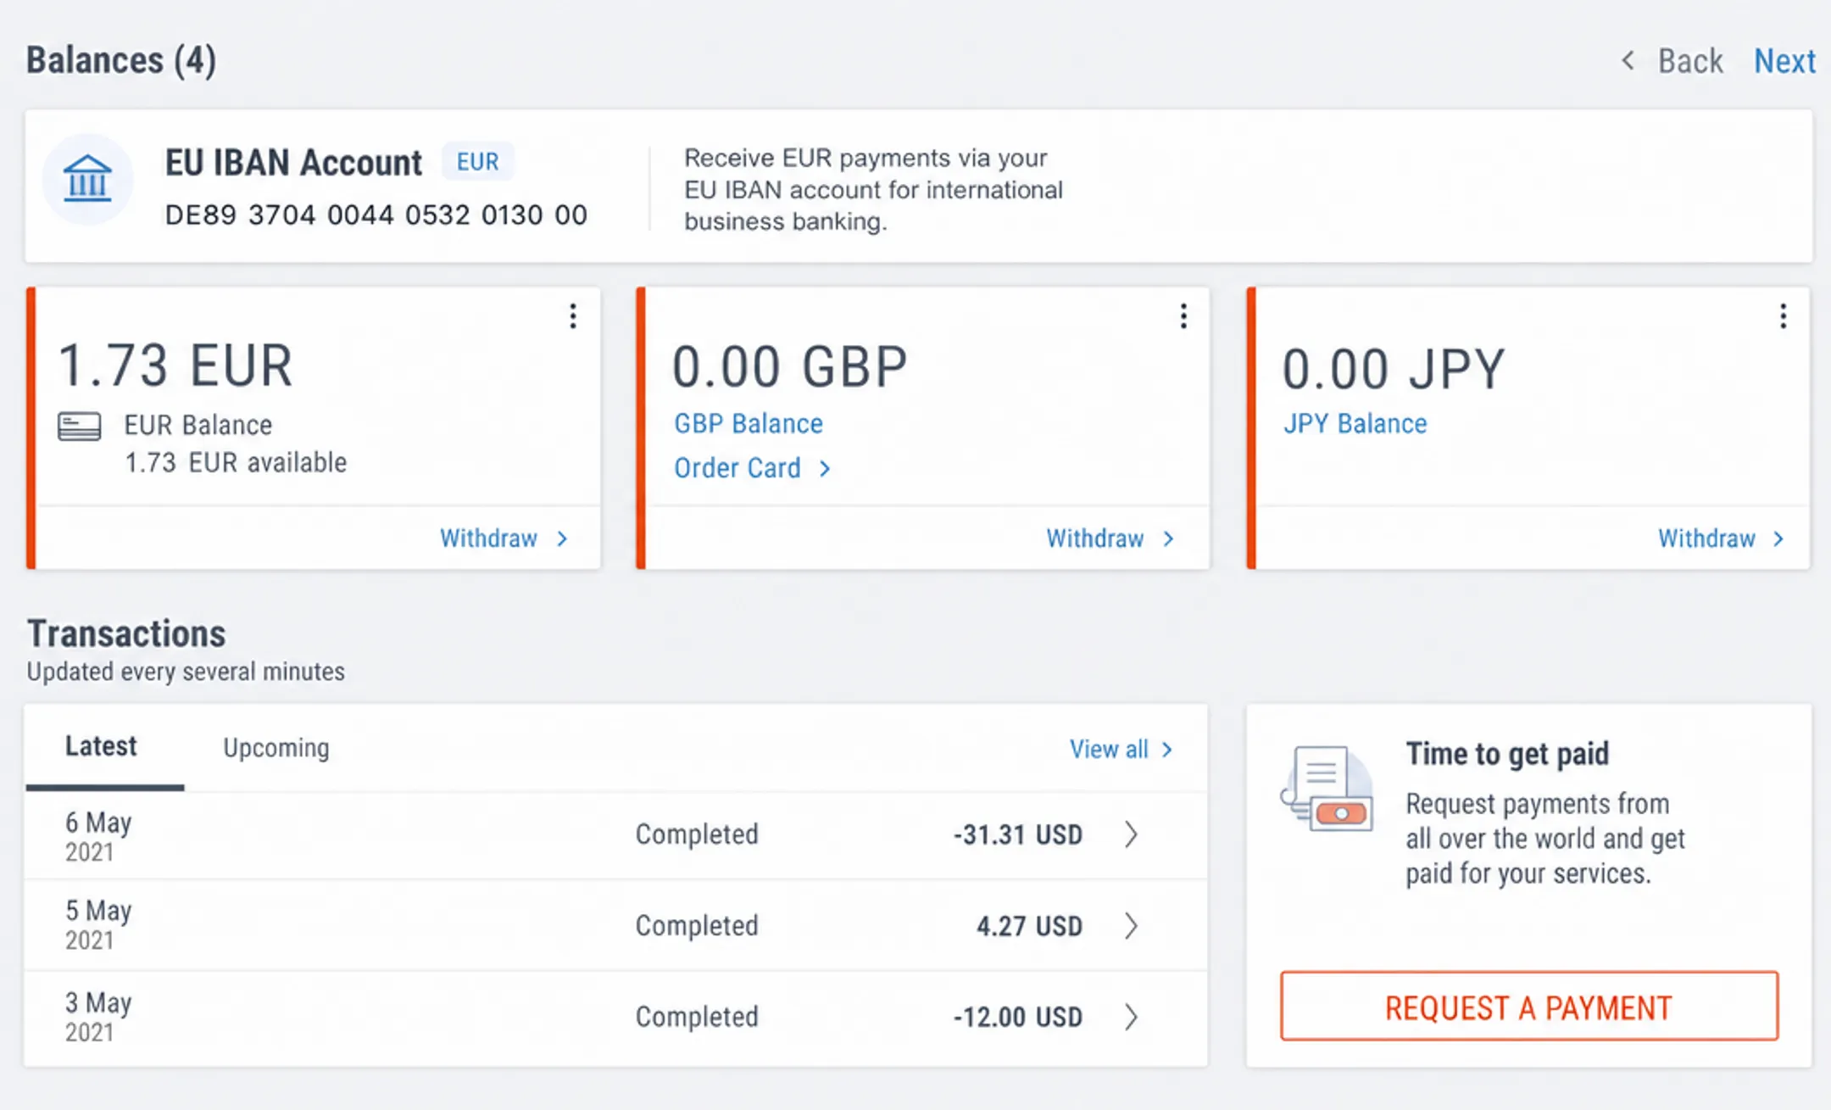Expand the 5 May transaction chevron

coord(1132,926)
